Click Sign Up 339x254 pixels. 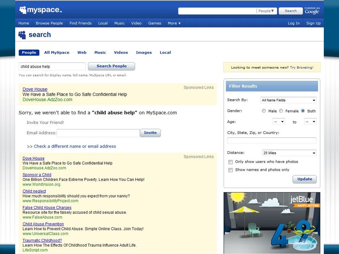click(313, 23)
